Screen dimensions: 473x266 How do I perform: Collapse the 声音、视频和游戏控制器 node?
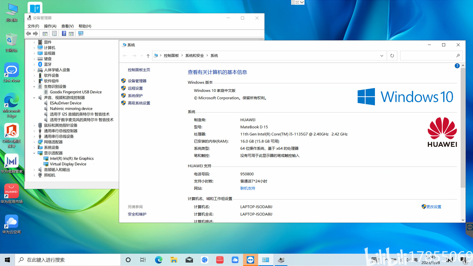click(34, 98)
